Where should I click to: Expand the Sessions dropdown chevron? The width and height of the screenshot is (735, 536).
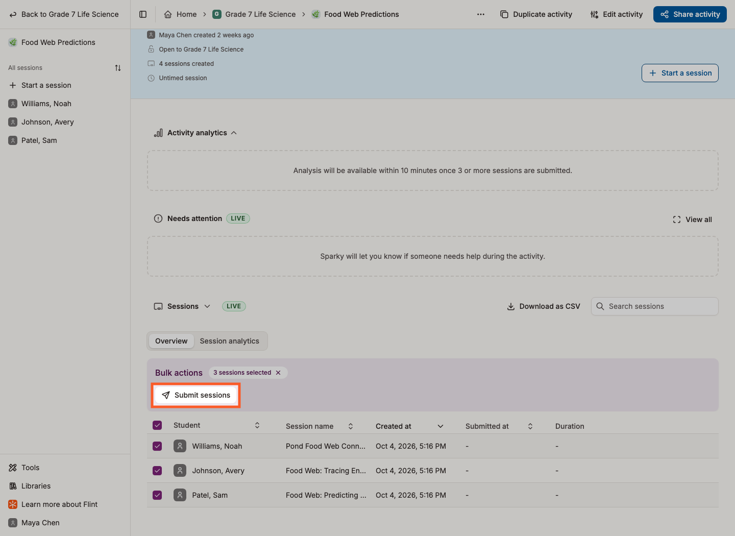207,306
